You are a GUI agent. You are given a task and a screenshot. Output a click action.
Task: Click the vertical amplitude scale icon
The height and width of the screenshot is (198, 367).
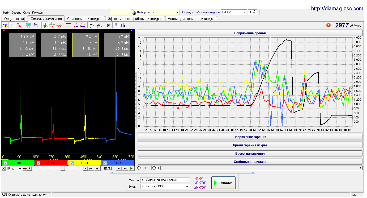[76, 25]
